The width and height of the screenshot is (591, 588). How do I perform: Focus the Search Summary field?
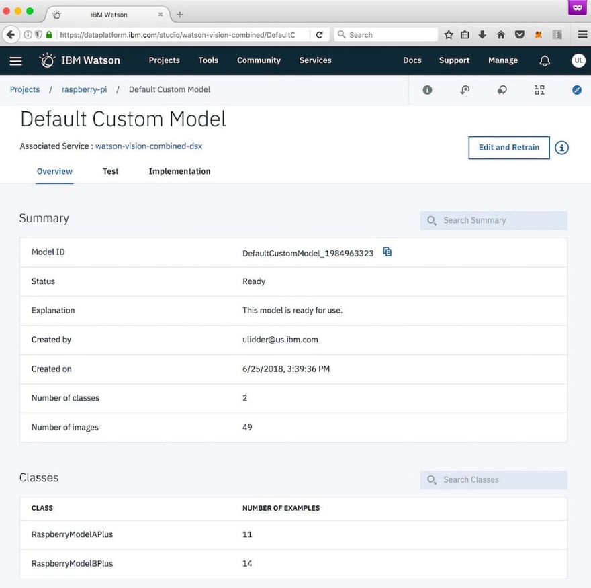494,220
